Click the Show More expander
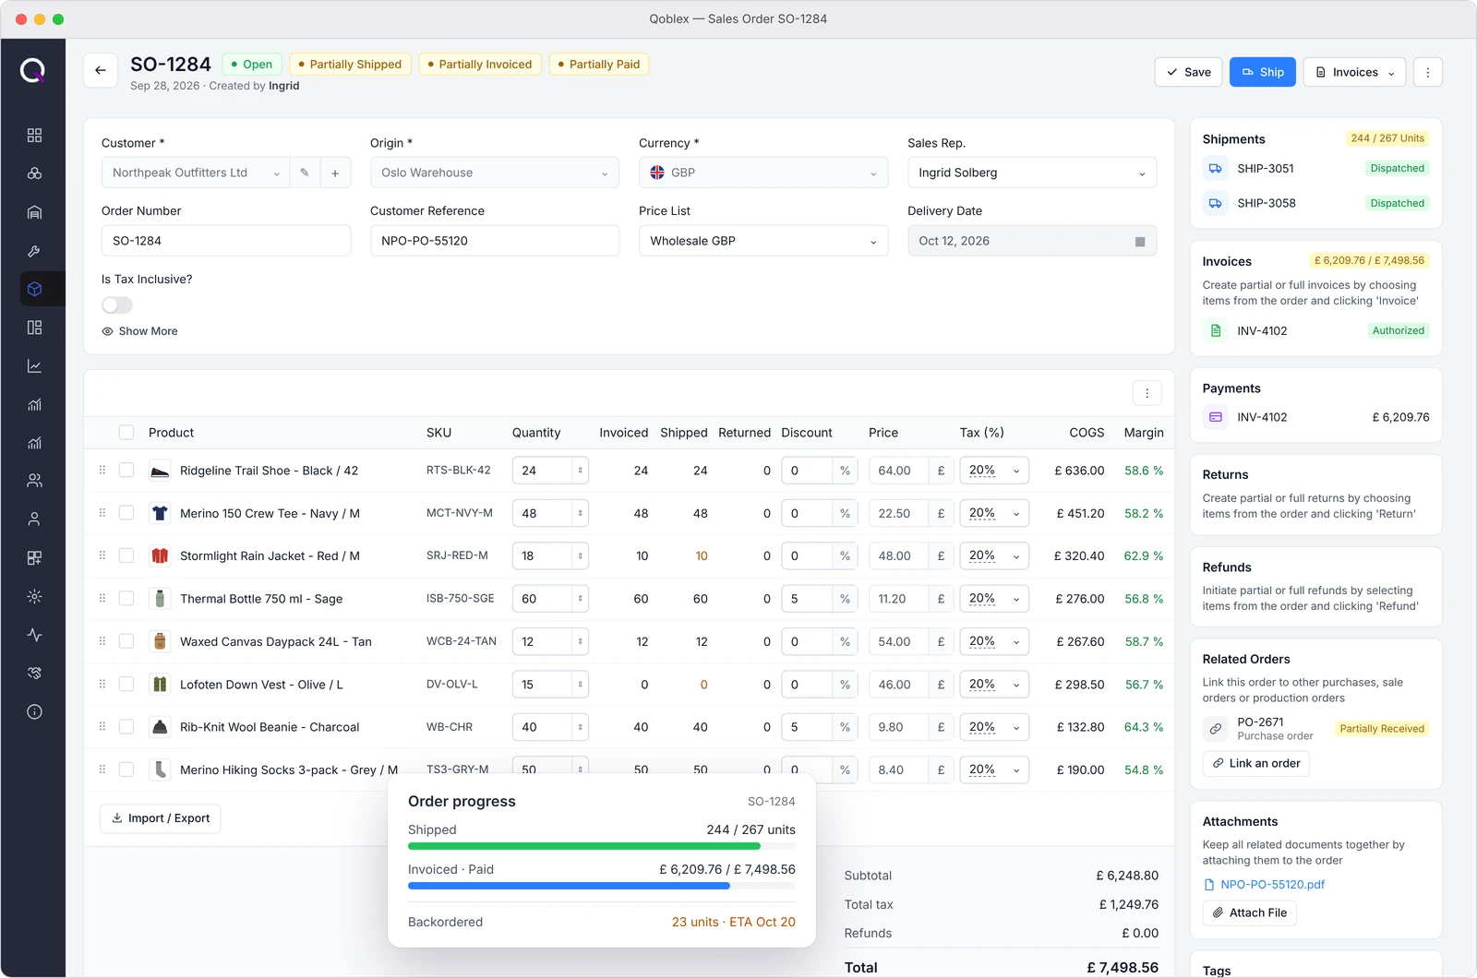Image resolution: width=1477 pixels, height=978 pixels. click(140, 331)
